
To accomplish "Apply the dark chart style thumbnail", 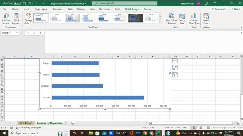I will tap(136, 18).
